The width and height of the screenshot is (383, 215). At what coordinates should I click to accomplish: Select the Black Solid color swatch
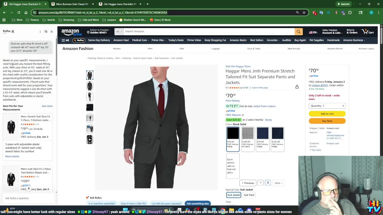(x=233, y=139)
